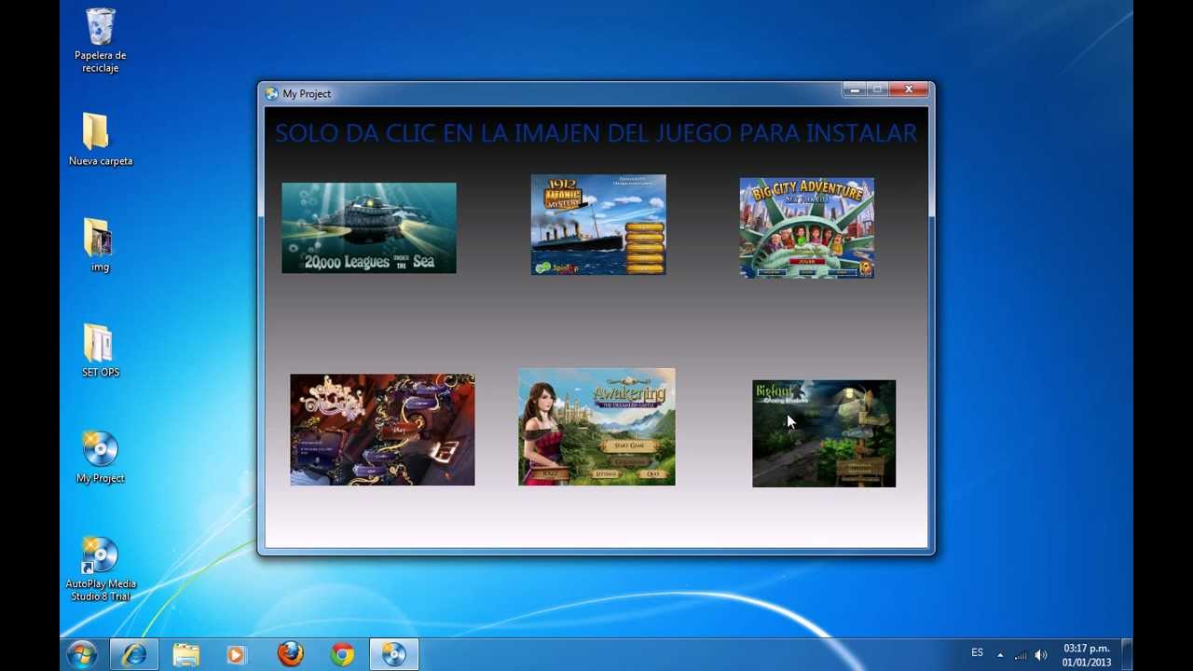Image resolution: width=1193 pixels, height=671 pixels.
Task: Select AutoPlay Media Studio 8 Trial shortcut
Action: 101,569
